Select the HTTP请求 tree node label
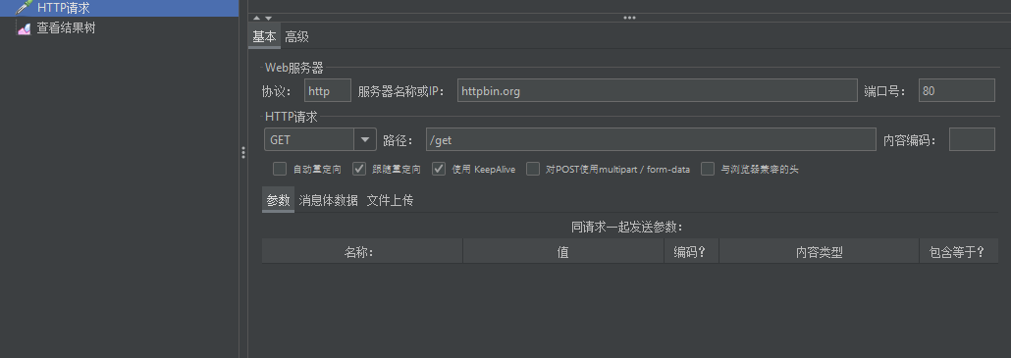This screenshot has height=358, width=1011. coord(63,8)
